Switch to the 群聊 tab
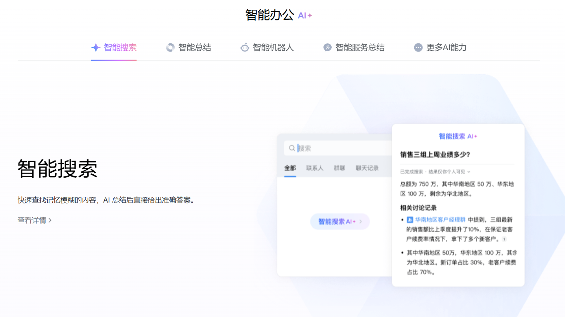Image resolution: width=565 pixels, height=317 pixels. (339, 168)
